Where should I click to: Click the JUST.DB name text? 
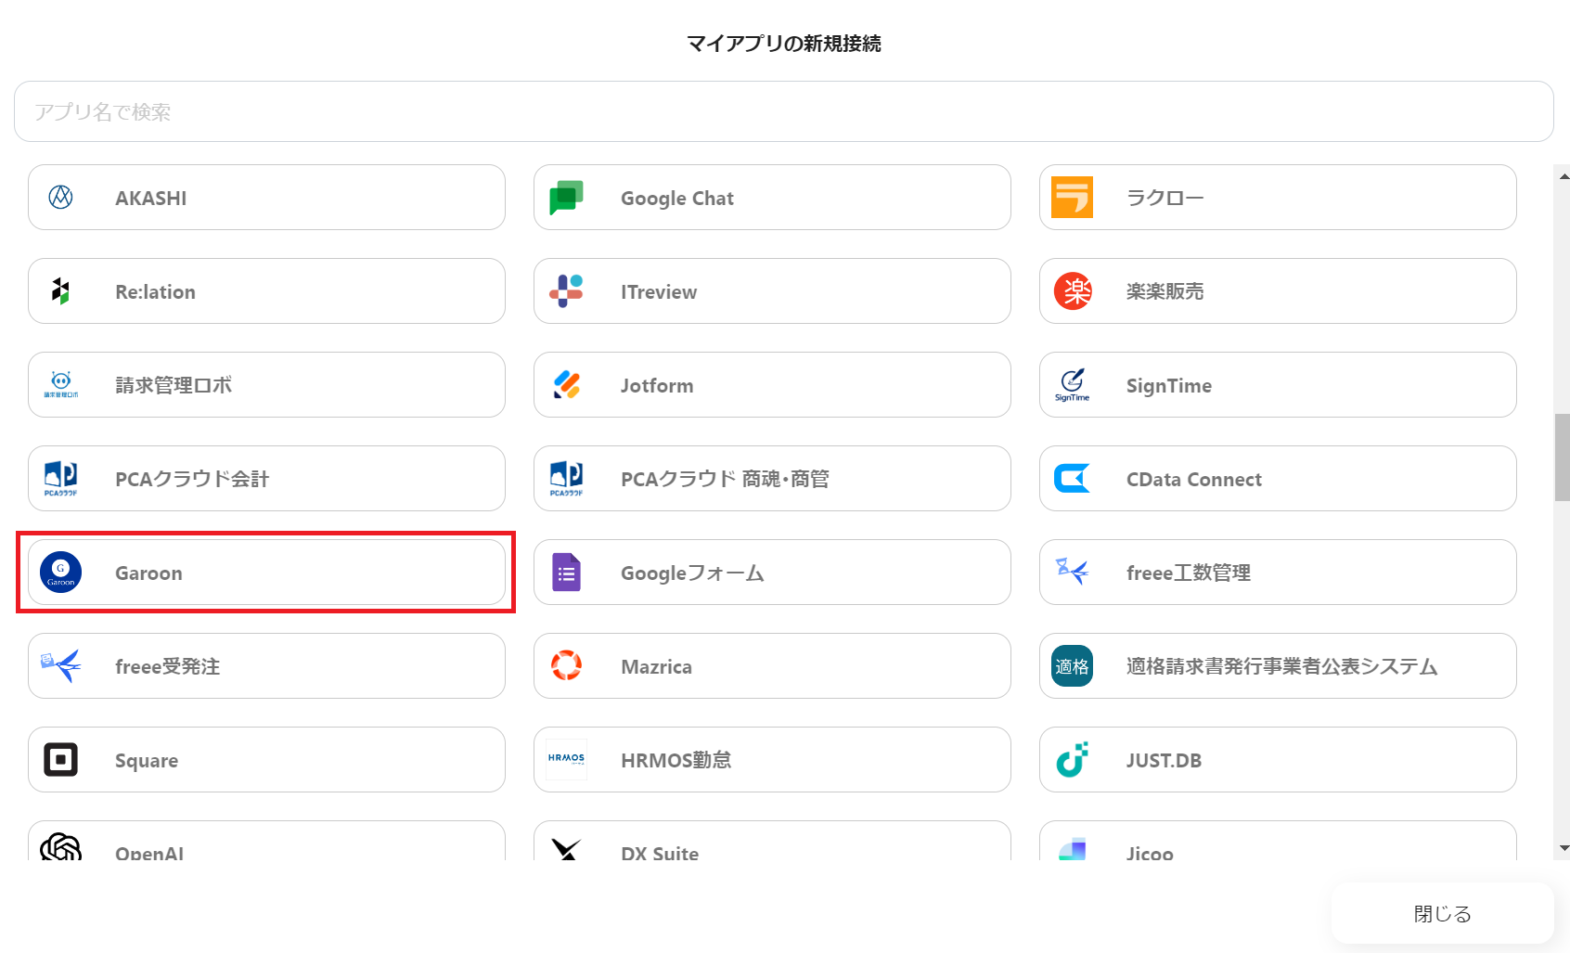pos(1164,760)
